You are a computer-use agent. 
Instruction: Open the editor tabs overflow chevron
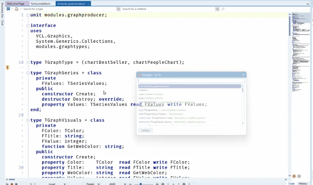[308, 4]
